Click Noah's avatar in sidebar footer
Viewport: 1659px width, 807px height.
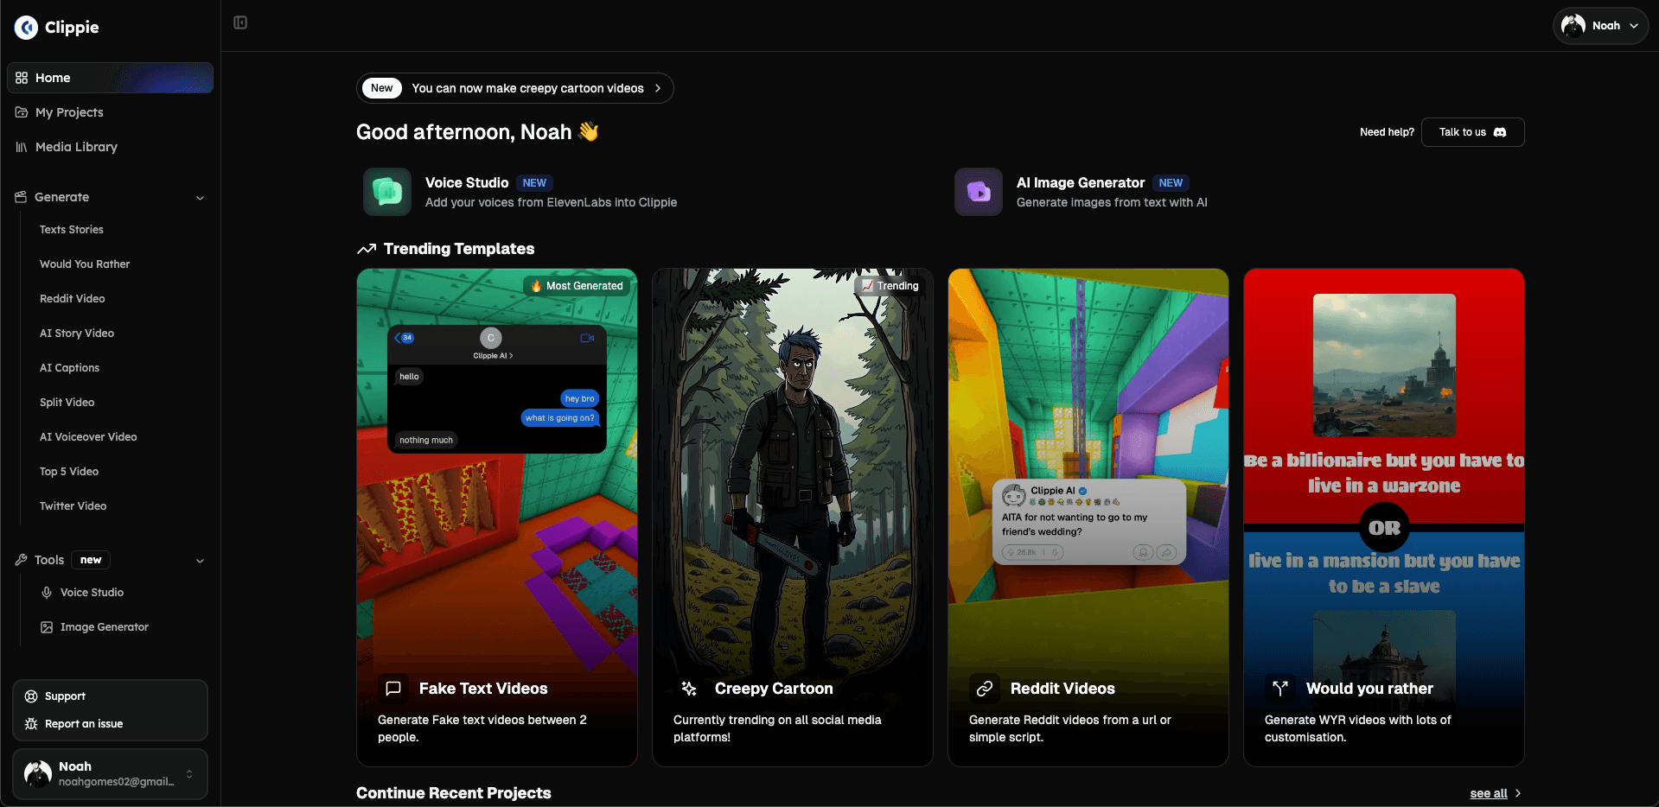38,774
